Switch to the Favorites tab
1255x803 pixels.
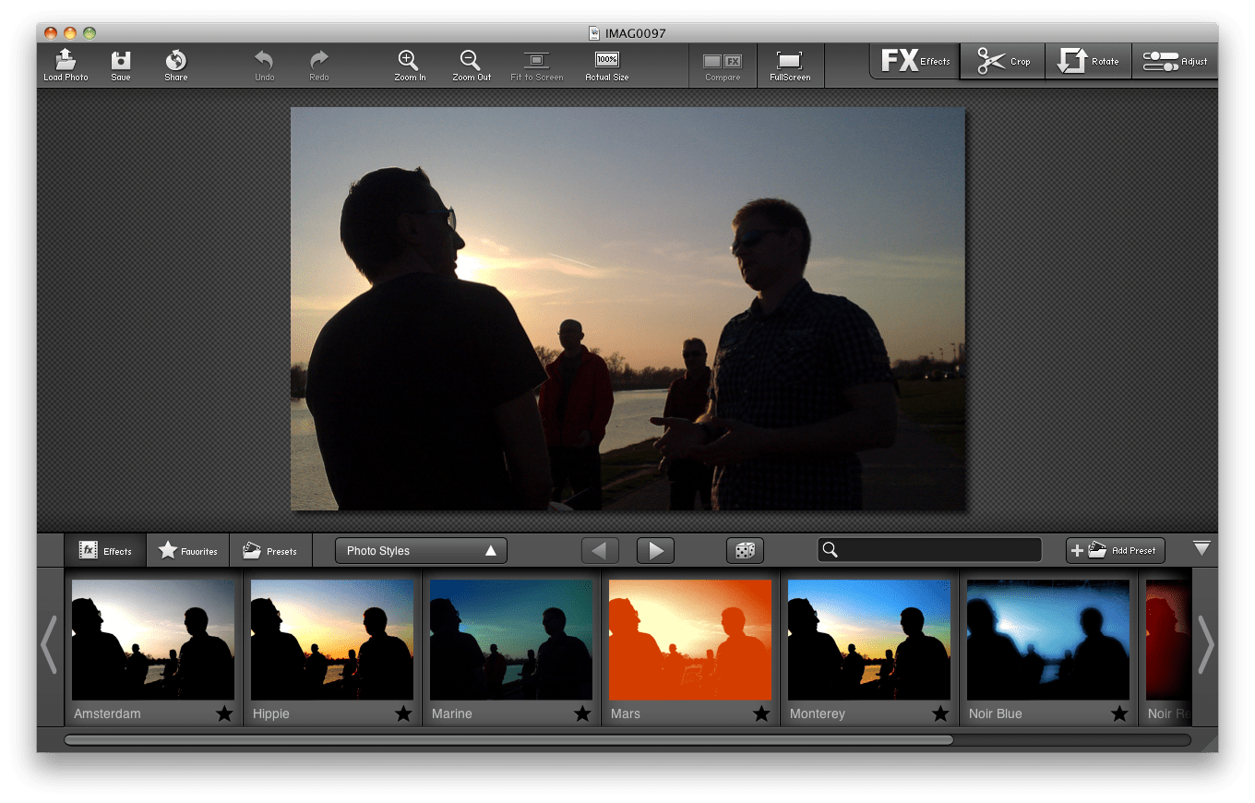pyautogui.click(x=187, y=550)
